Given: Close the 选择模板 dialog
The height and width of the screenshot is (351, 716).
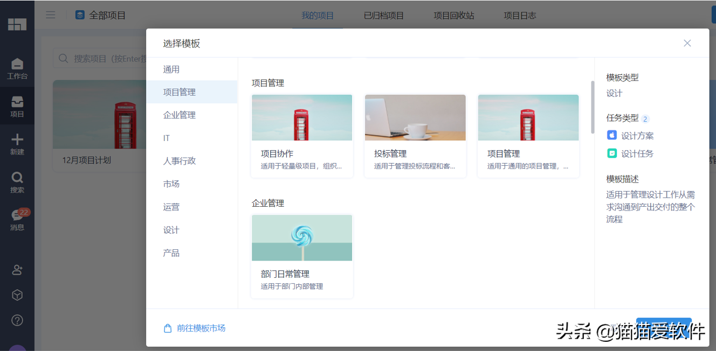Looking at the screenshot, I should (x=687, y=43).
